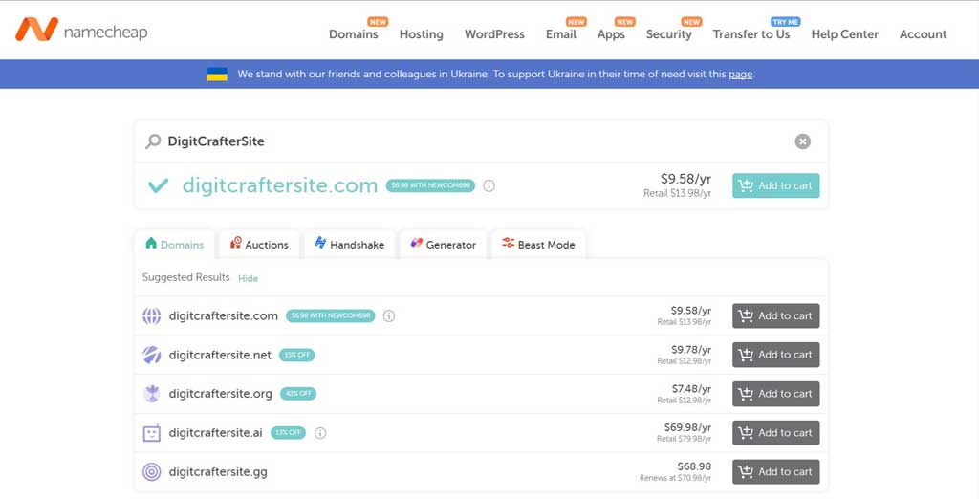The height and width of the screenshot is (499, 979).
Task: Add digitcraftersite.net to cart
Action: tap(775, 355)
